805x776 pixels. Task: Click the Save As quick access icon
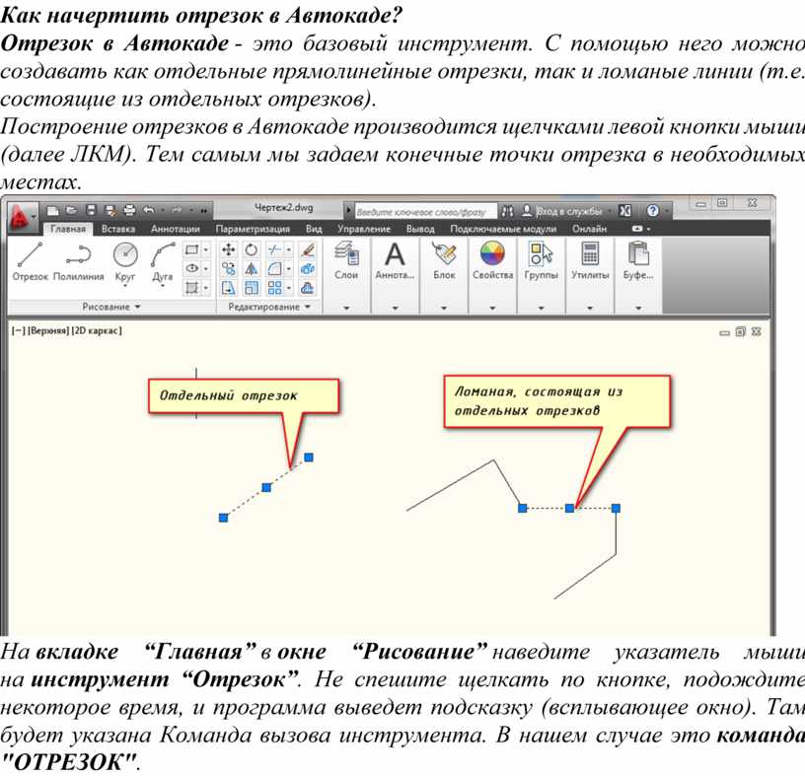[110, 210]
